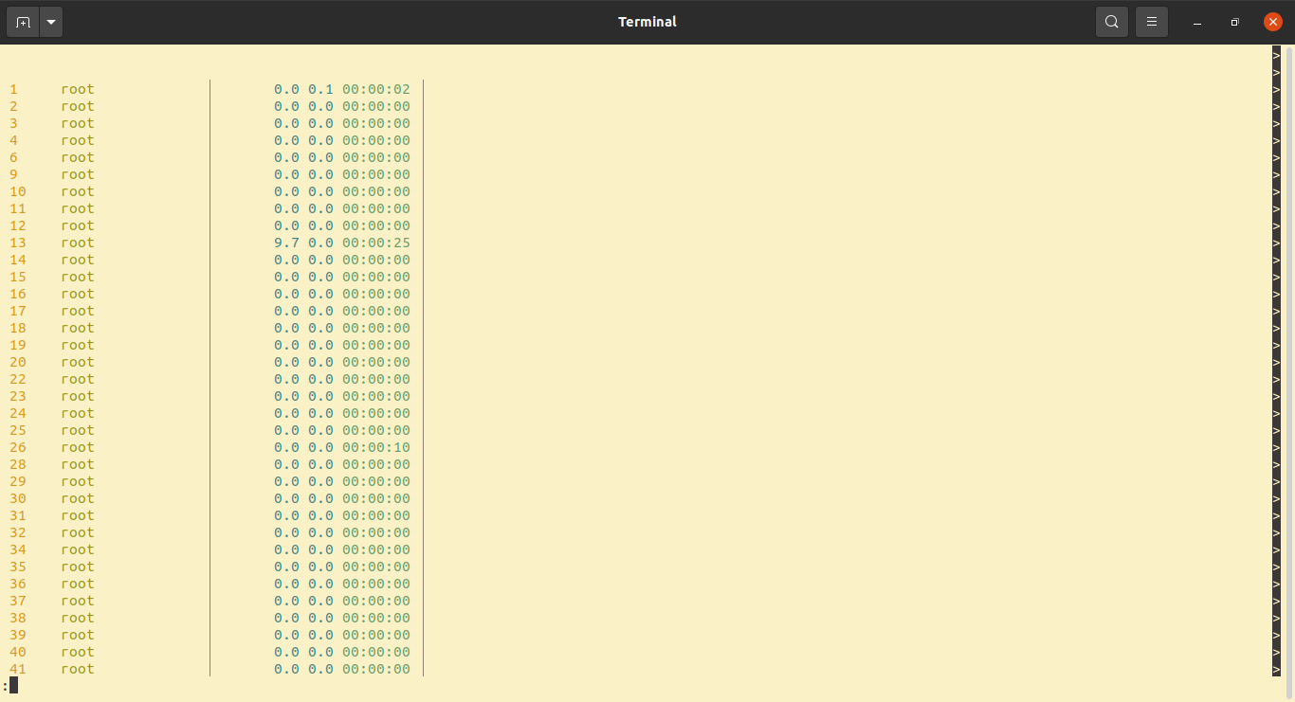1295x702 pixels.
Task: Click line number 41 near the bottom
Action: 17,669
